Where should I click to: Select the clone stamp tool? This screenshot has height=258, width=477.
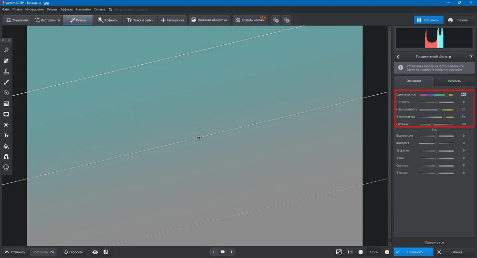click(x=6, y=71)
